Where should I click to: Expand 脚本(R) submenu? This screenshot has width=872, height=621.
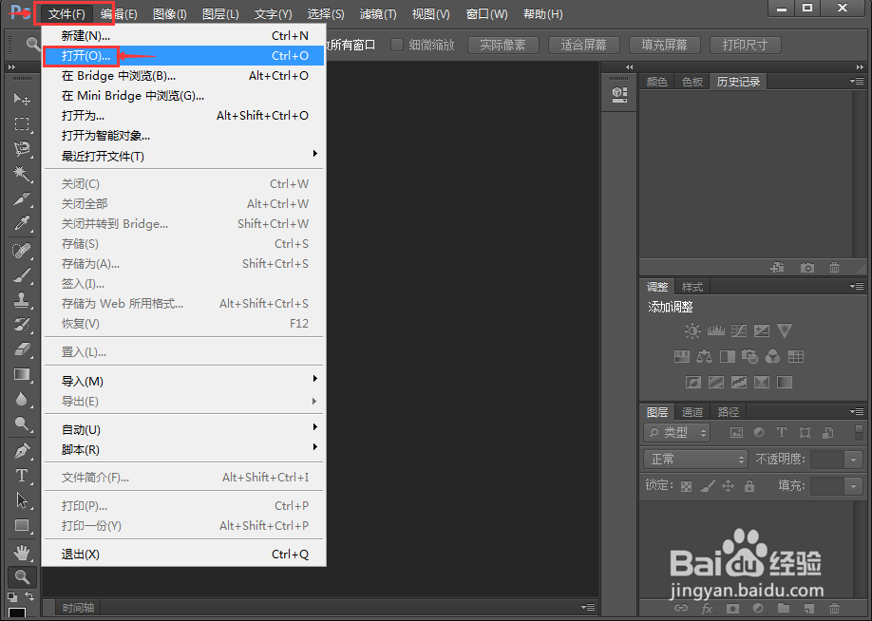click(183, 450)
